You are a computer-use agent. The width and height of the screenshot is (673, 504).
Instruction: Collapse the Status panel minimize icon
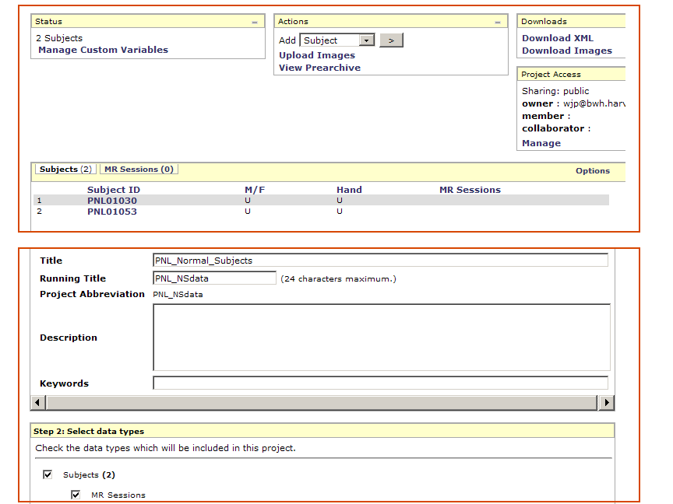pyautogui.click(x=255, y=23)
